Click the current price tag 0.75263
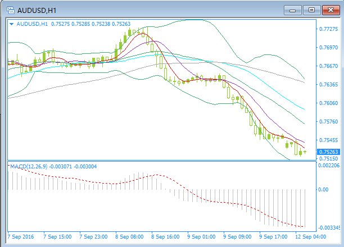The width and height of the screenshot is (344, 247). (x=327, y=152)
